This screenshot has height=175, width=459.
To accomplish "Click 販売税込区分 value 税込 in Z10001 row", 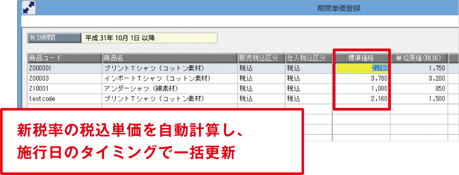I will (262, 88).
